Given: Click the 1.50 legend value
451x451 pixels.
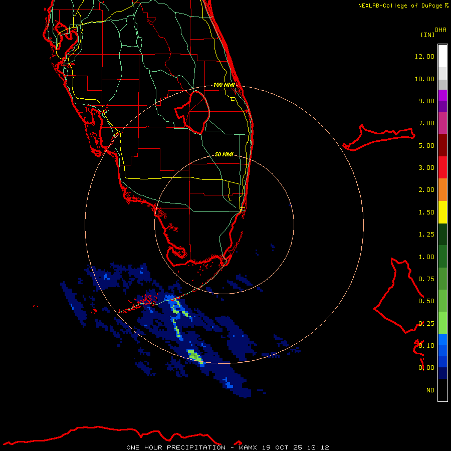Looking at the screenshot, I should coord(426,212).
